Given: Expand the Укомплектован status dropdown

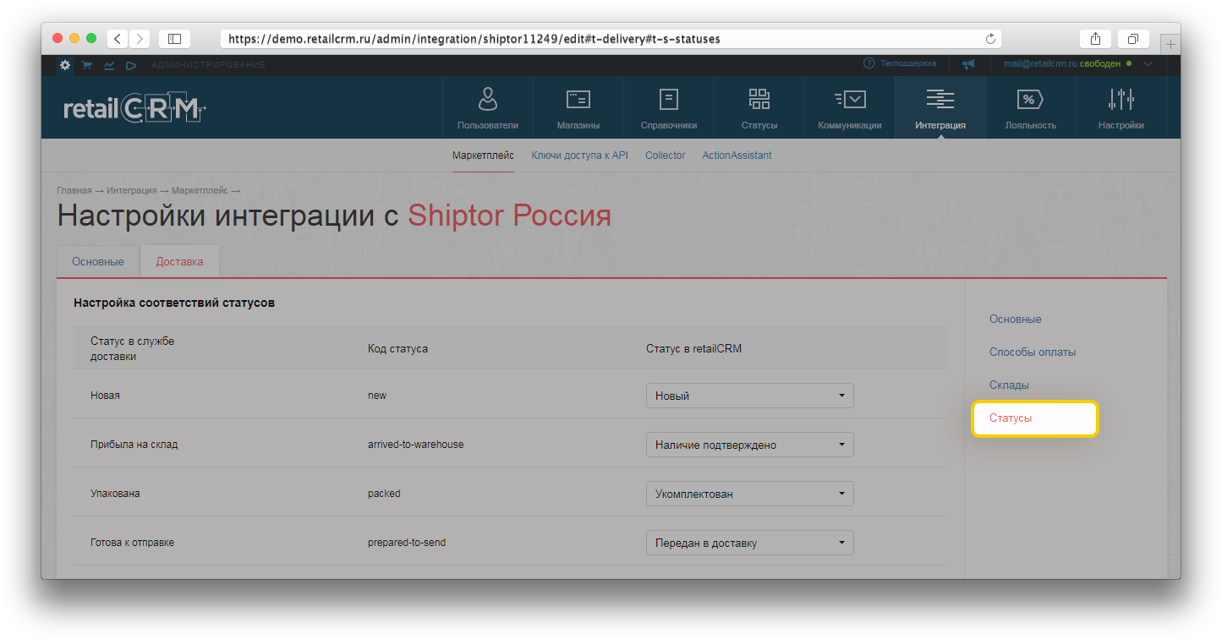Looking at the screenshot, I should point(749,494).
